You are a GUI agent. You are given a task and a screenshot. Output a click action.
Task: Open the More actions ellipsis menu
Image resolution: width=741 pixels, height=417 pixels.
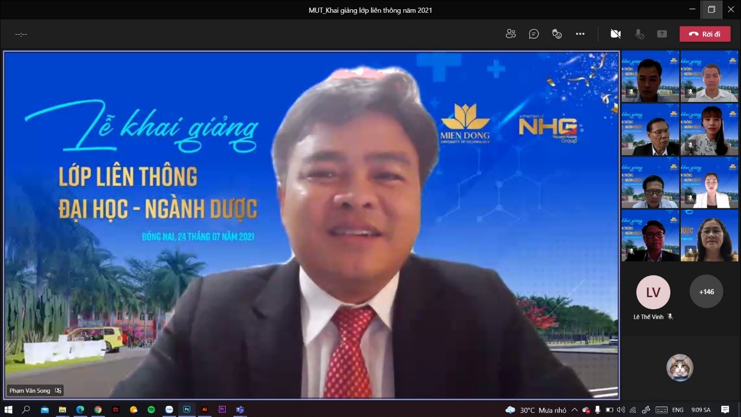tap(580, 34)
